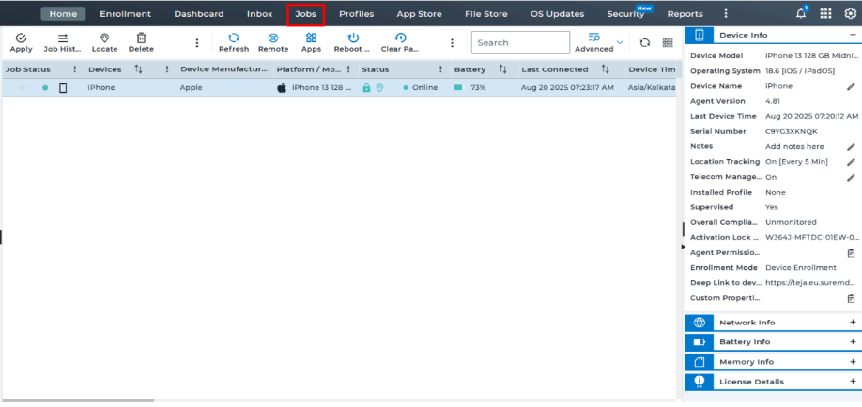Sort by the Battery column header
The image size is (862, 407).
[469, 69]
